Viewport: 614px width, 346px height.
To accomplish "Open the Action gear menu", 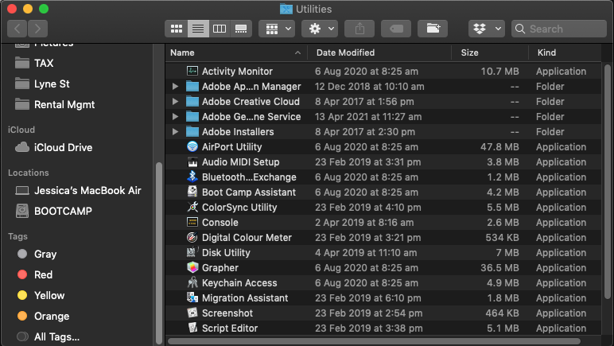I will point(320,29).
